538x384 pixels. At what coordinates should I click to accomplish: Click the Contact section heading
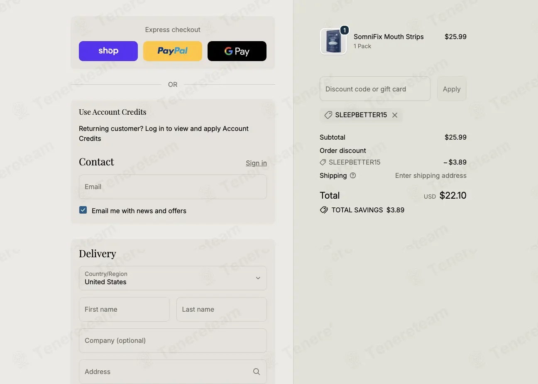click(96, 162)
